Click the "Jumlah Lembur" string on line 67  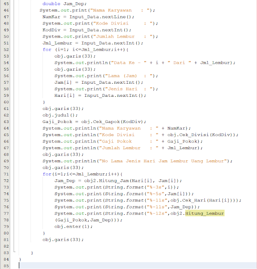pyautogui.click(x=129, y=148)
